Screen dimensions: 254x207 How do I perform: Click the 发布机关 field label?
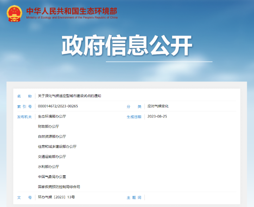24,117
